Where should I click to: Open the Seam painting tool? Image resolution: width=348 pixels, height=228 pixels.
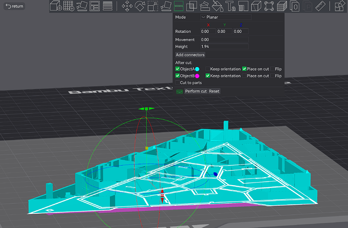(x=244, y=6)
